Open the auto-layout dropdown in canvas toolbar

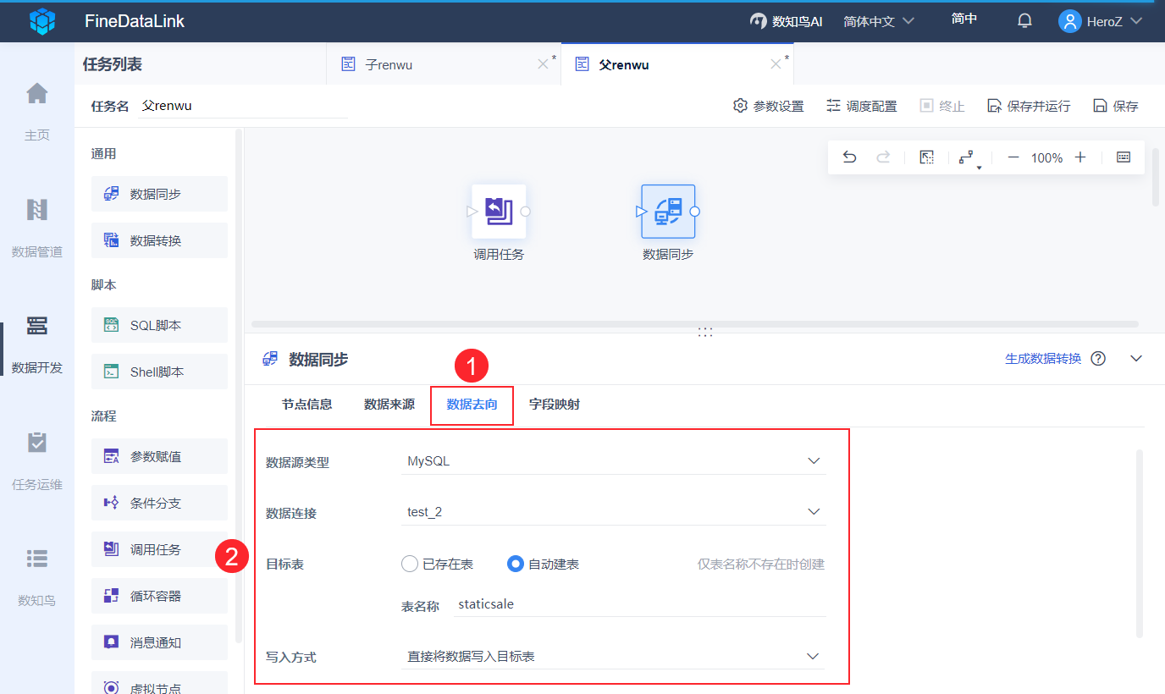click(x=970, y=158)
